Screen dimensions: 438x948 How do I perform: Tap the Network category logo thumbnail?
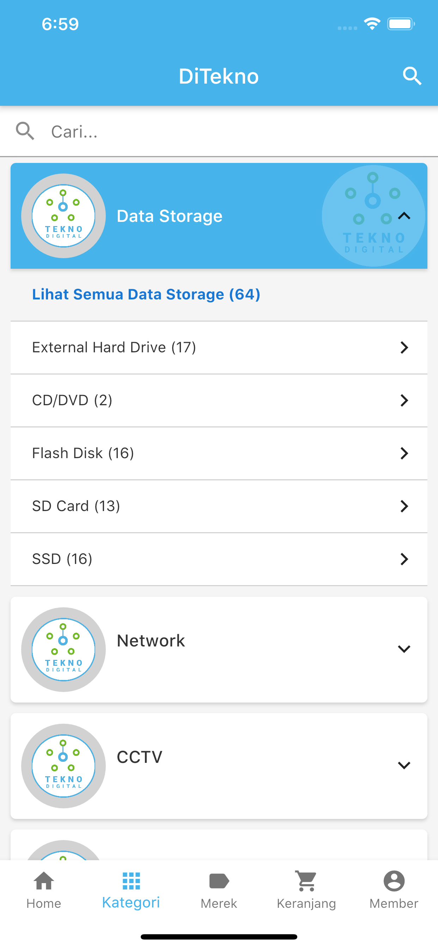[x=63, y=650]
